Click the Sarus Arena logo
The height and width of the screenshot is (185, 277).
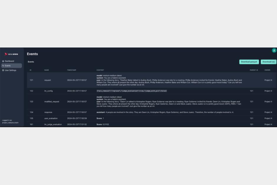click(x=11, y=54)
